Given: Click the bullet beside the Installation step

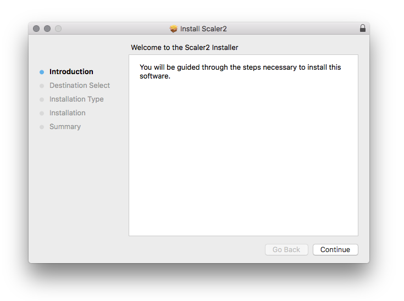Looking at the screenshot, I should (42, 113).
